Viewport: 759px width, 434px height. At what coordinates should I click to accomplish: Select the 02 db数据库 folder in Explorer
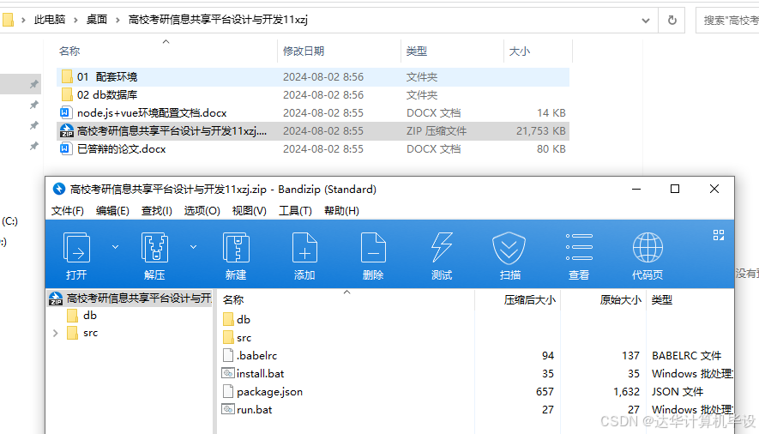pos(313,95)
